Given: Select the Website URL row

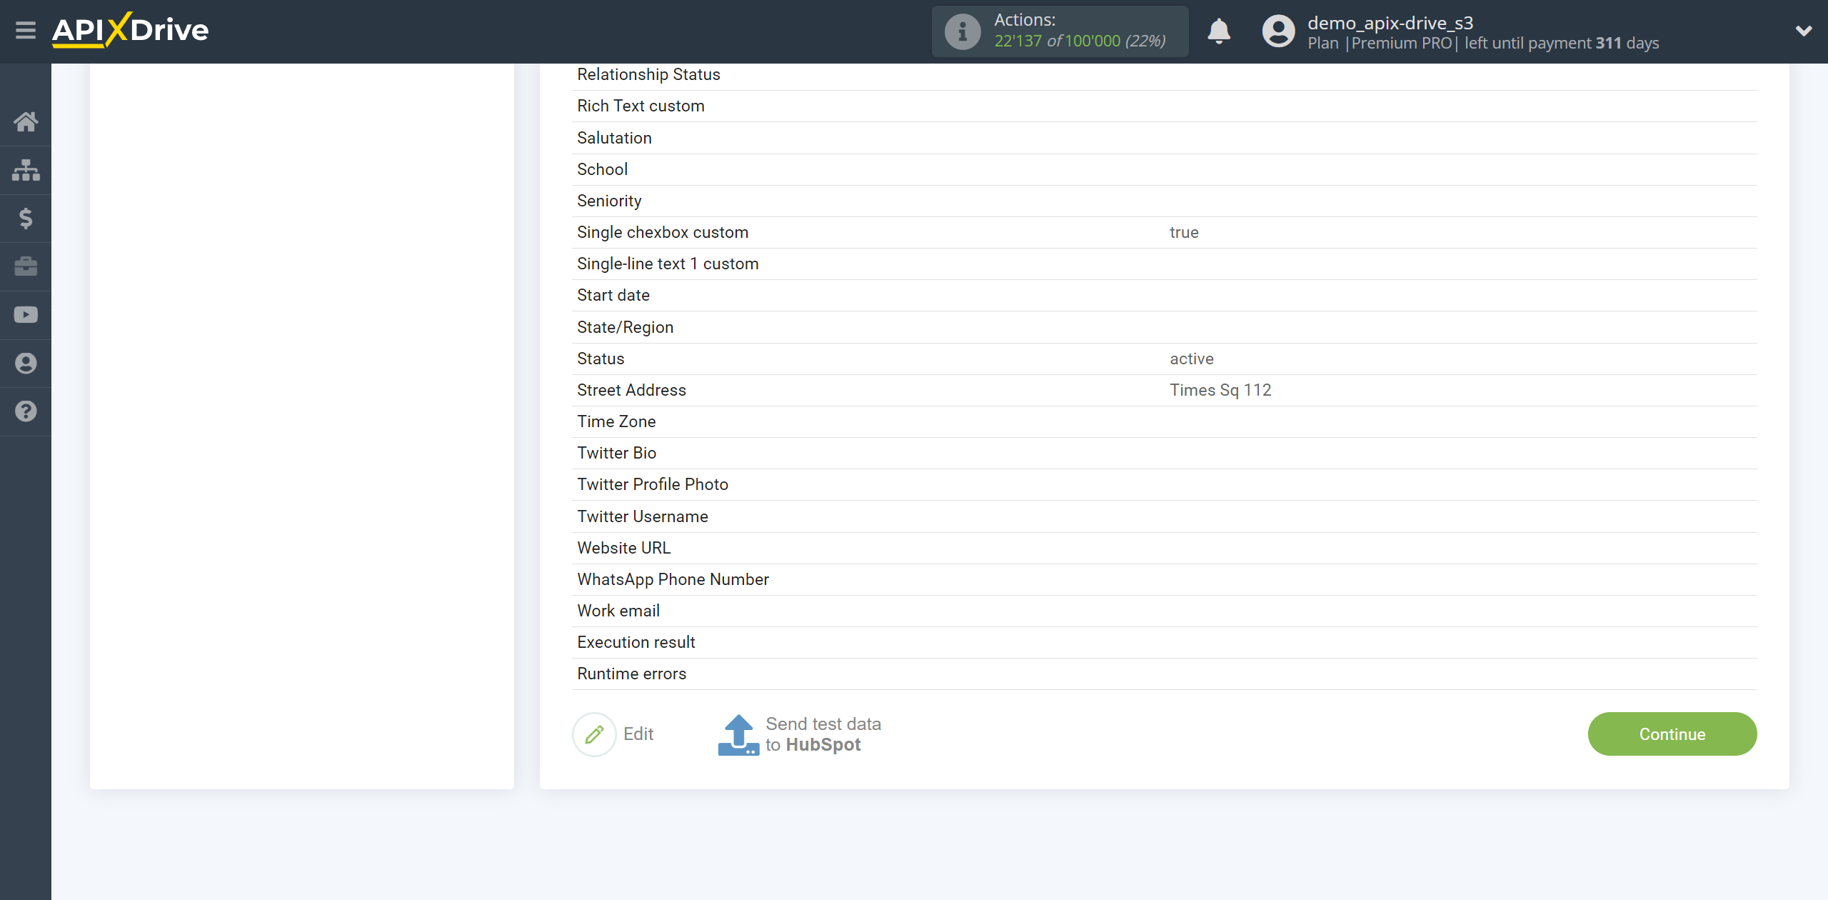Looking at the screenshot, I should tap(1165, 548).
